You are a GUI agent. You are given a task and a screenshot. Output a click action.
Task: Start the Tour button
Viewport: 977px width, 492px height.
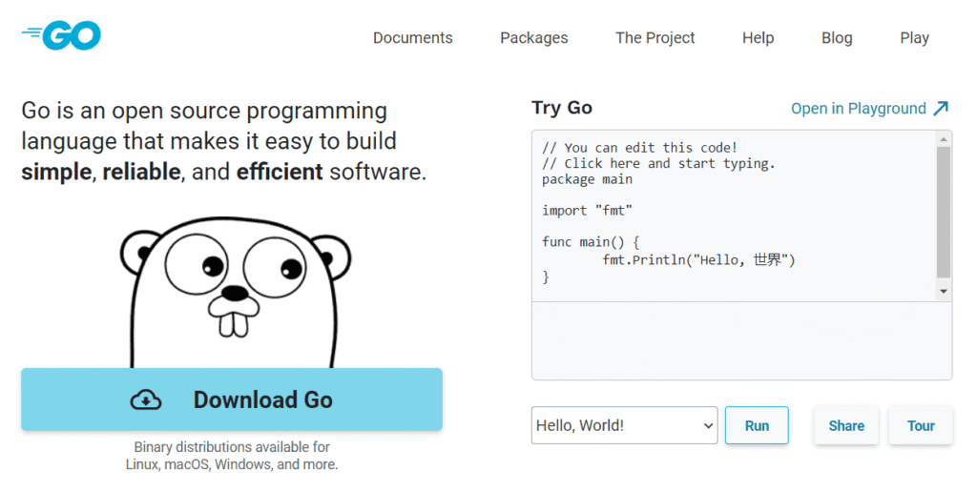point(921,425)
